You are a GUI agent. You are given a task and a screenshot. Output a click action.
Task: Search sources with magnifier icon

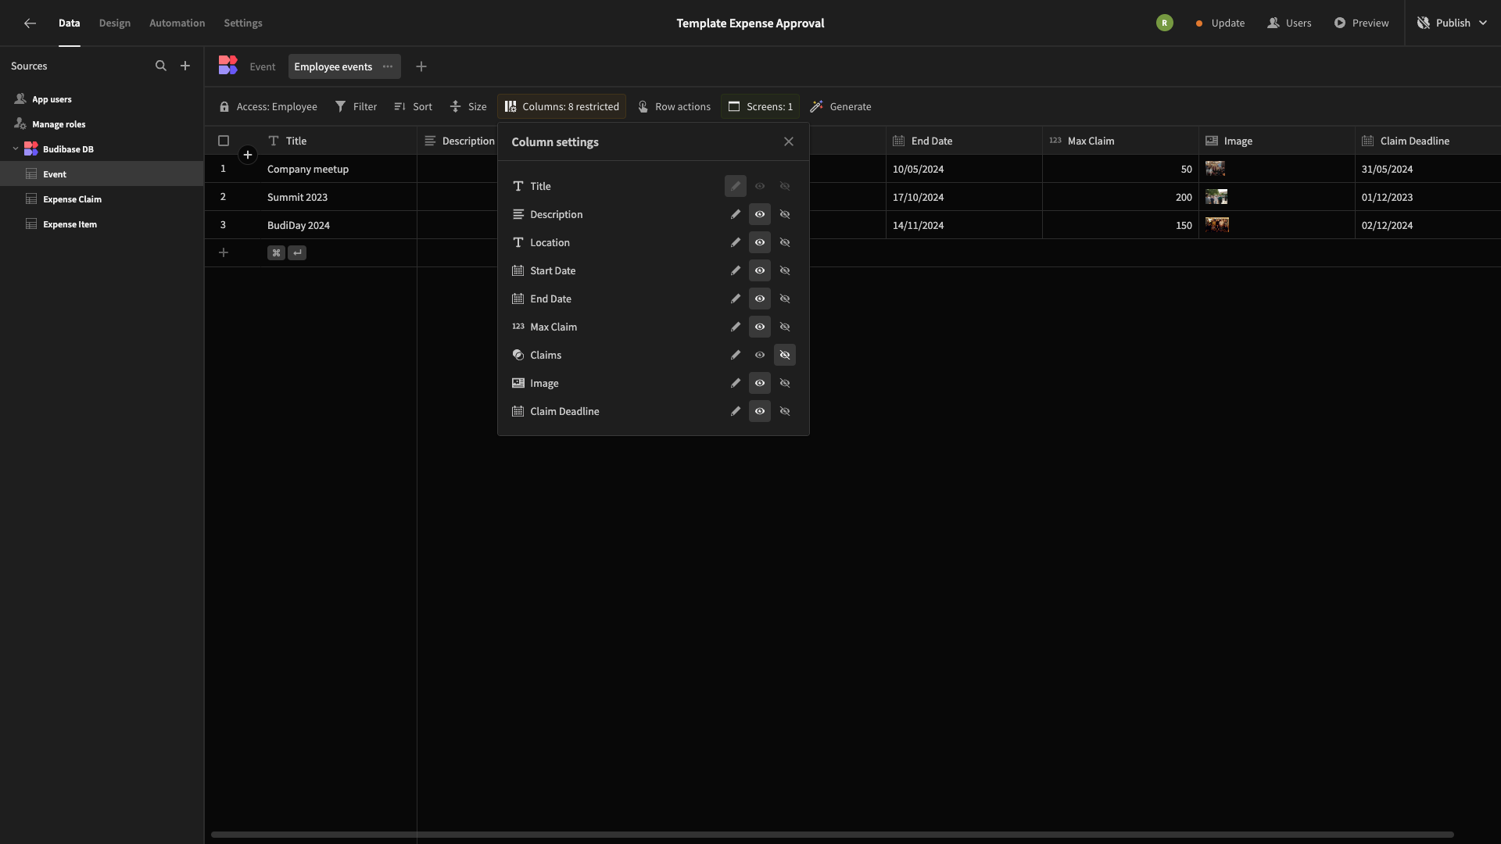click(x=161, y=66)
